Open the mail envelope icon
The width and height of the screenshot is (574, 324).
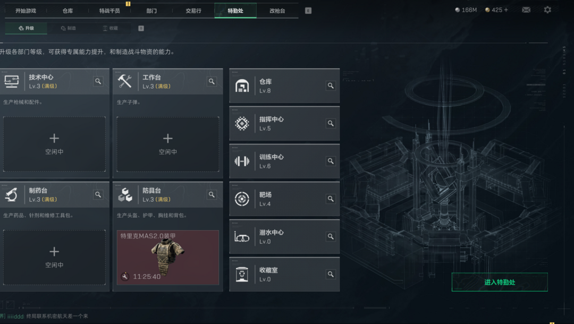coord(526,10)
